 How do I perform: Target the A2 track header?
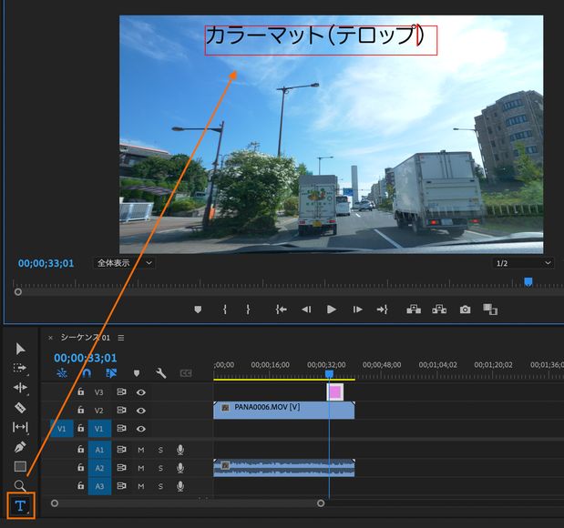click(x=99, y=468)
